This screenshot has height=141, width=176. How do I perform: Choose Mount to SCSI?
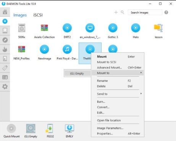(x=118, y=62)
